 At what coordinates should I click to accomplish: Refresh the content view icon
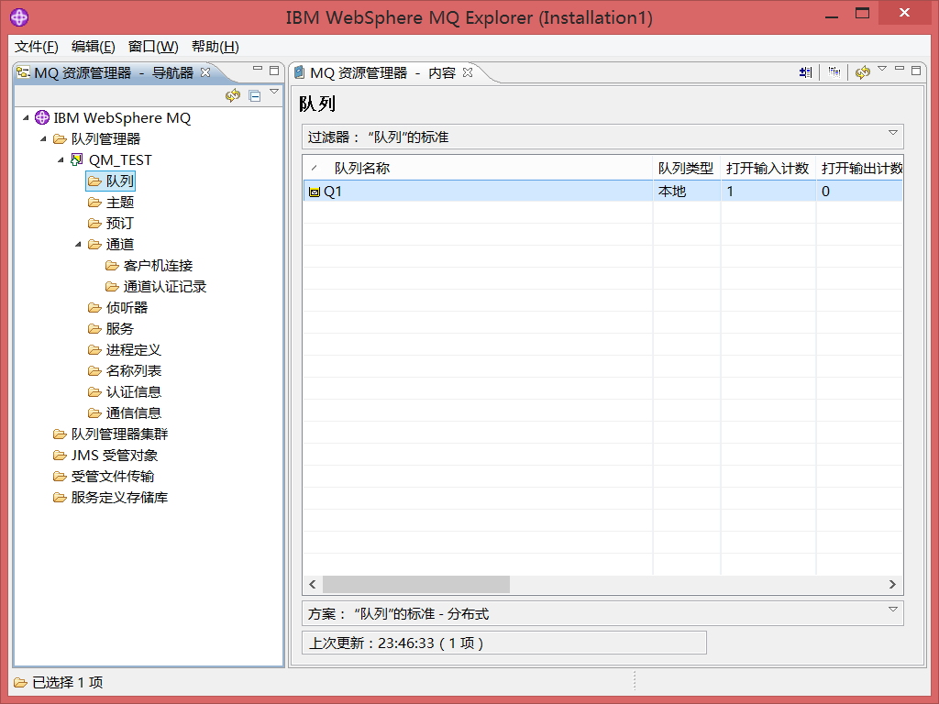tap(862, 72)
